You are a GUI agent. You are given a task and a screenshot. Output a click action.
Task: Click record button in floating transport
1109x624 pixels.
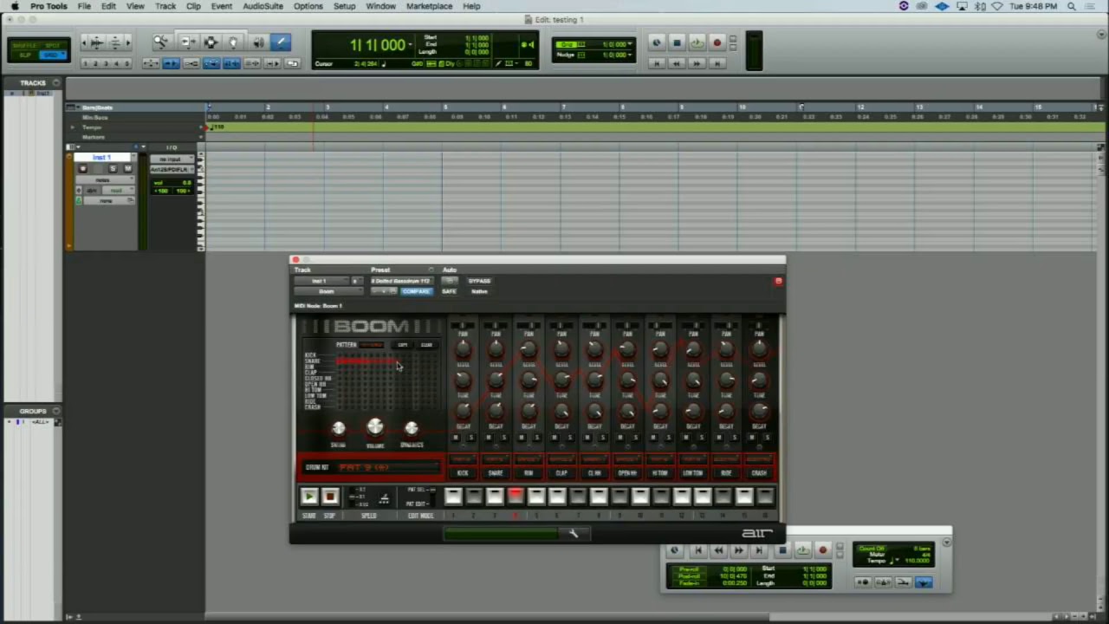pyautogui.click(x=823, y=550)
